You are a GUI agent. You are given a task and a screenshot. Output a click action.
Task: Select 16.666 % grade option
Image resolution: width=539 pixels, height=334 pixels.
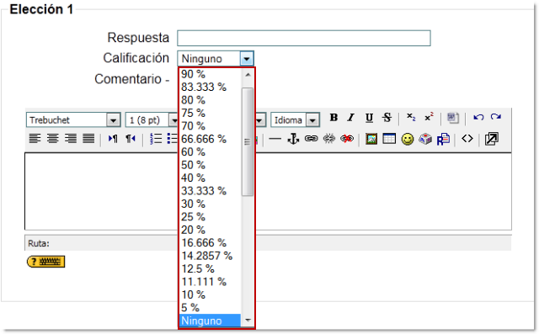(x=210, y=243)
